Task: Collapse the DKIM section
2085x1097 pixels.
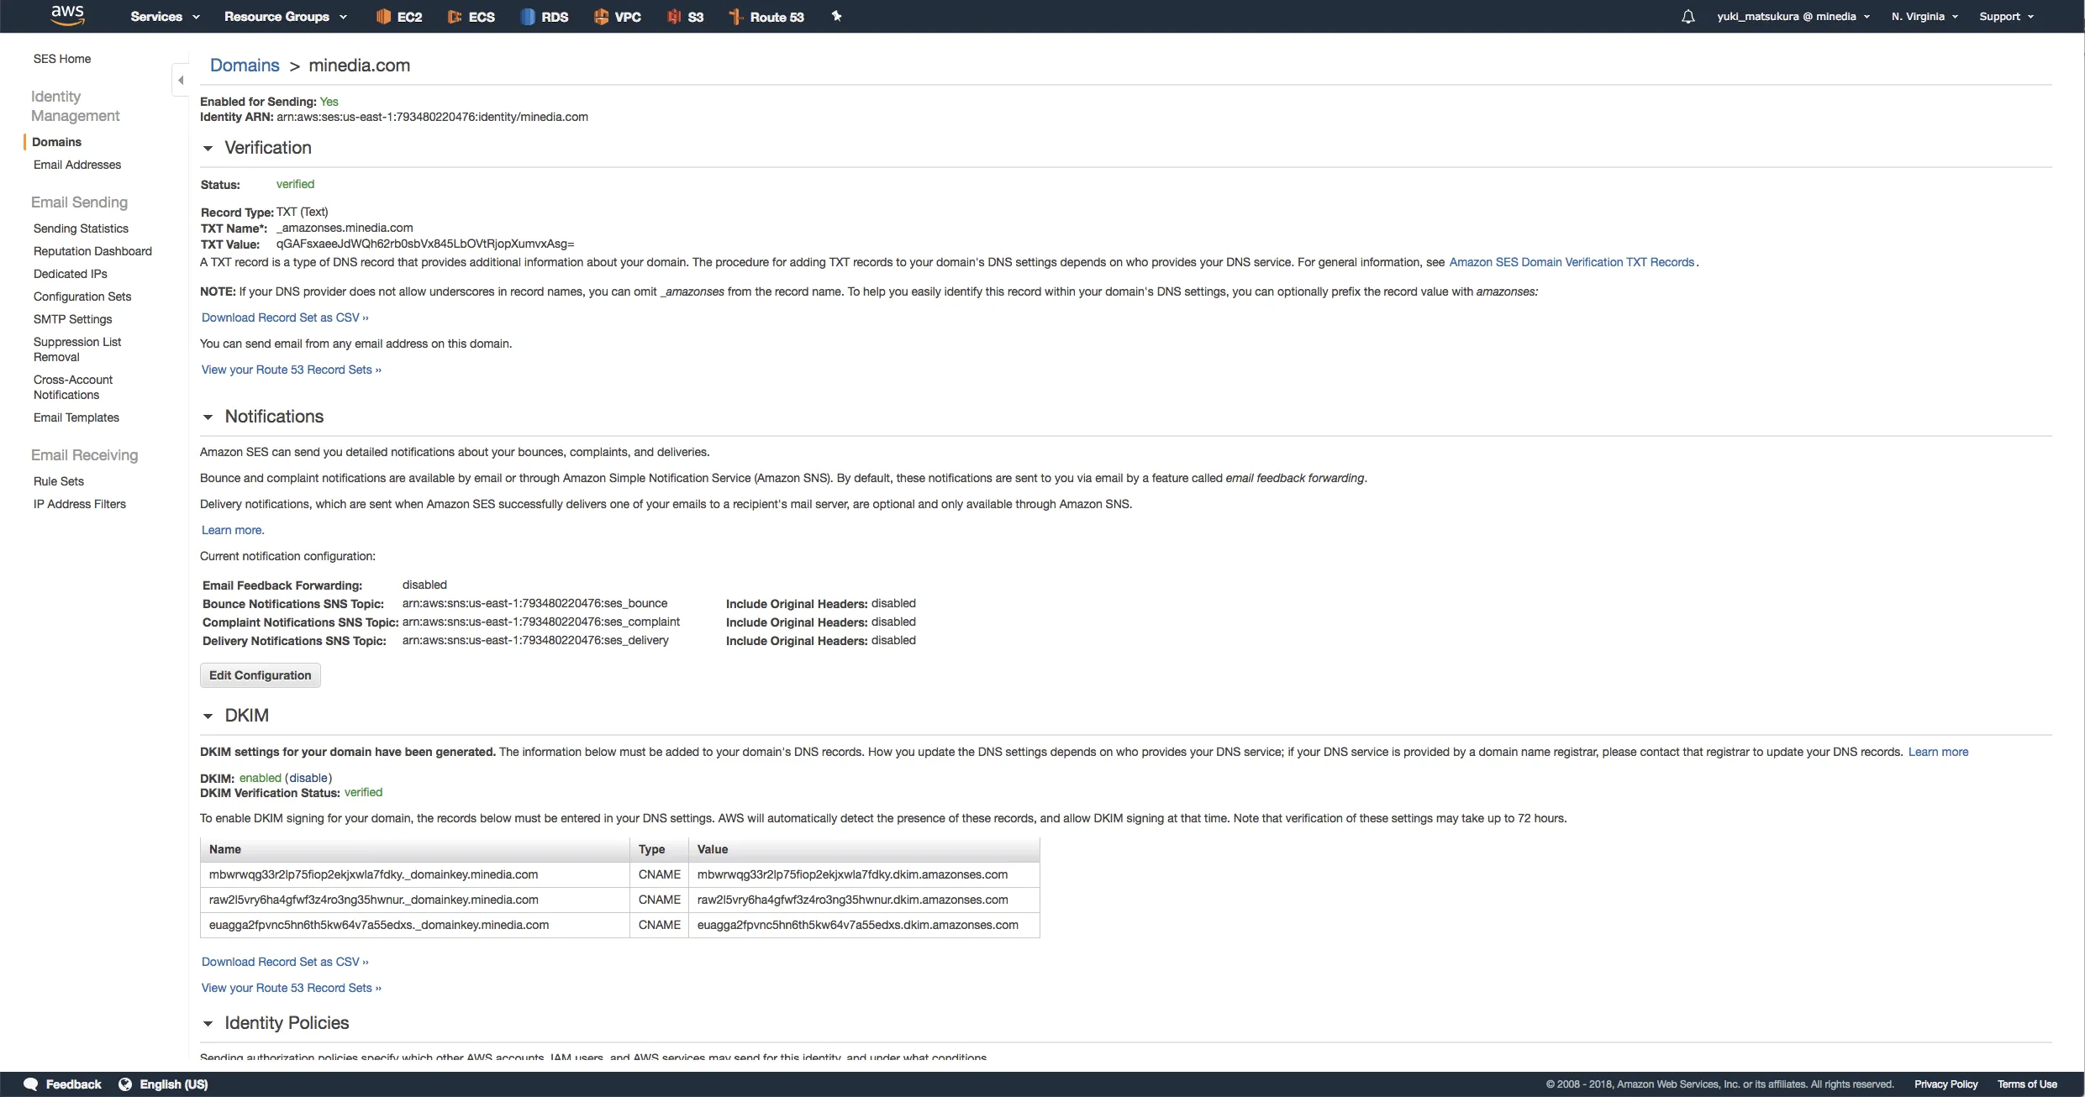Action: pyautogui.click(x=208, y=716)
